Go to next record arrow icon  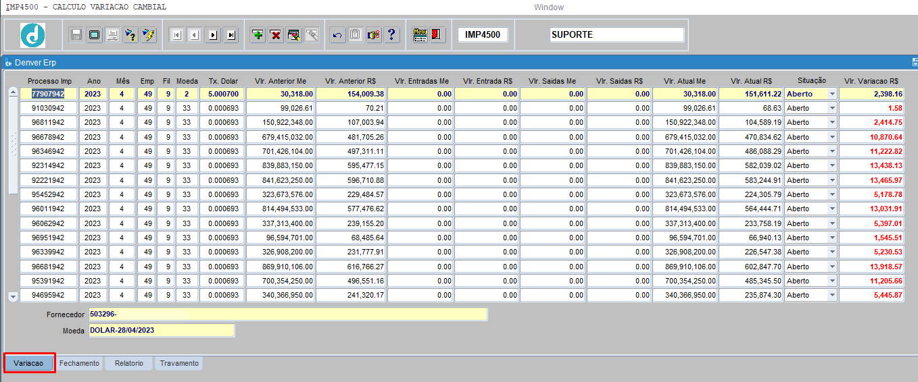pyautogui.click(x=213, y=35)
